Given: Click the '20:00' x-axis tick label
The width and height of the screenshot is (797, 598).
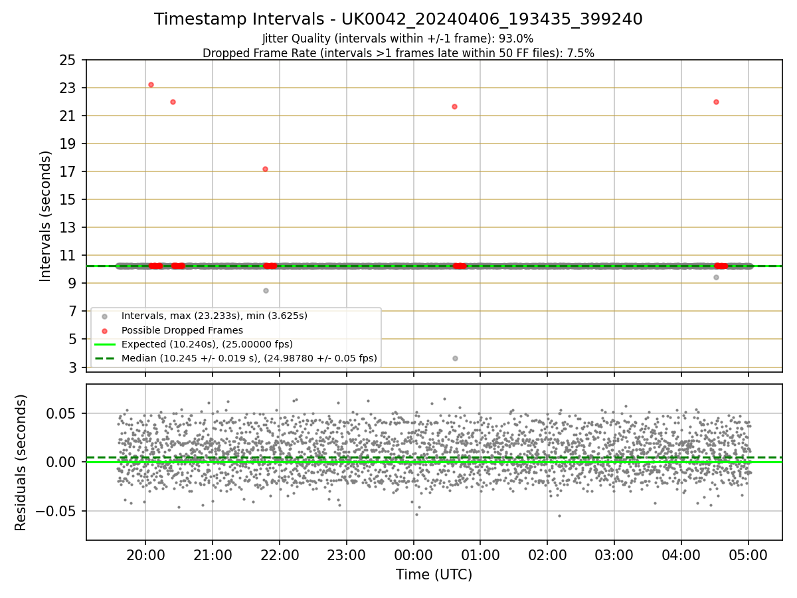Looking at the screenshot, I should point(145,554).
